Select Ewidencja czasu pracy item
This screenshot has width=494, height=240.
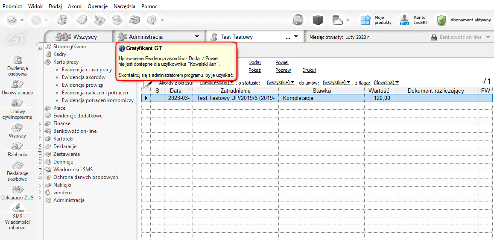87,70
